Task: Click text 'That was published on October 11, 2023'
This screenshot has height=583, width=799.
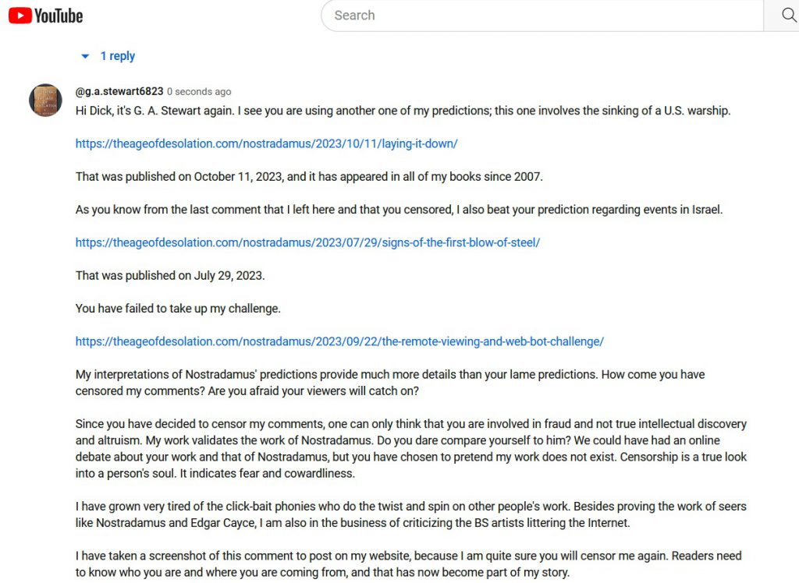Action: coord(180,177)
